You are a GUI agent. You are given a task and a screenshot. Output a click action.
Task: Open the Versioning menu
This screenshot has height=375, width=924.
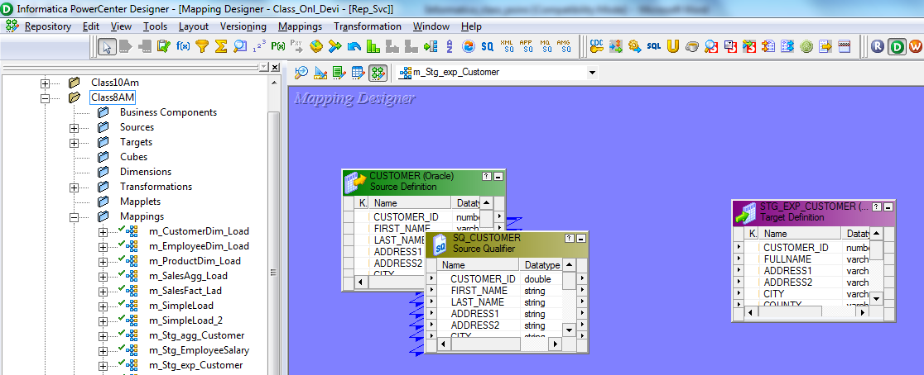point(243,26)
